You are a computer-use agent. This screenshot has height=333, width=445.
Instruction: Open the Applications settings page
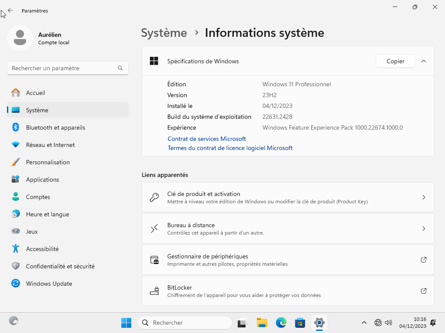tap(68, 179)
